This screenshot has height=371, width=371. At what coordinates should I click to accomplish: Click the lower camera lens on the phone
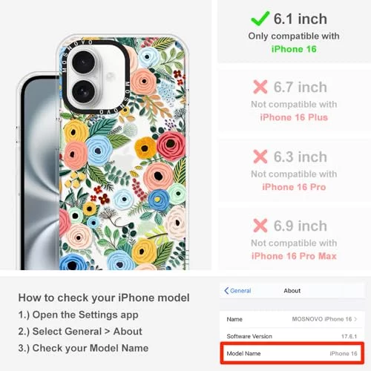84,91
